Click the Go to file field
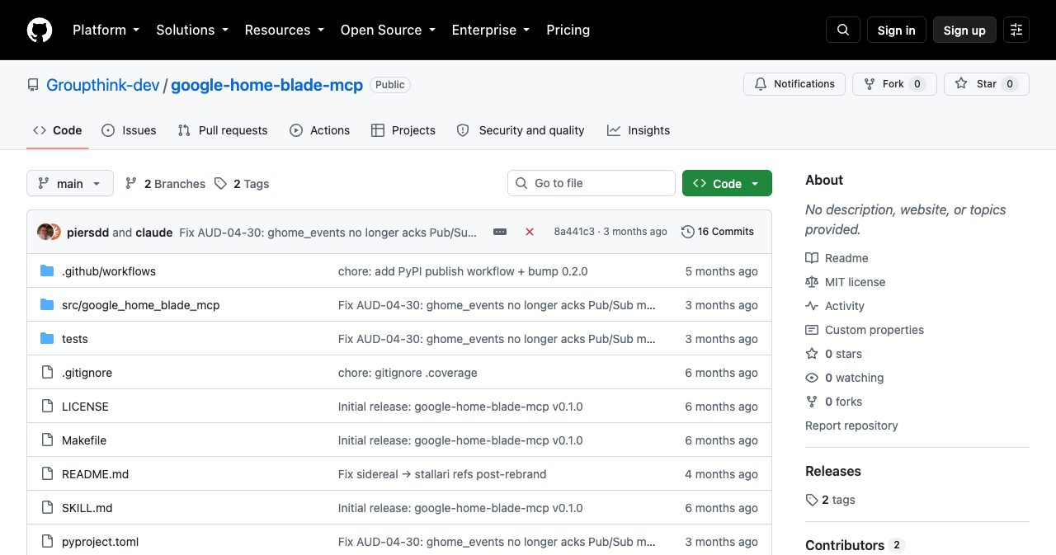The width and height of the screenshot is (1056, 555). pyautogui.click(x=592, y=183)
